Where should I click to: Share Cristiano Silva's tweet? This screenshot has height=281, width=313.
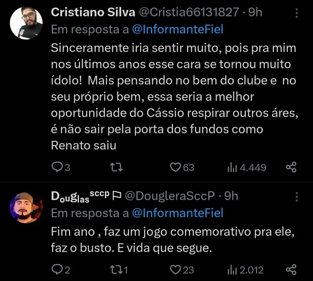pos(292,167)
